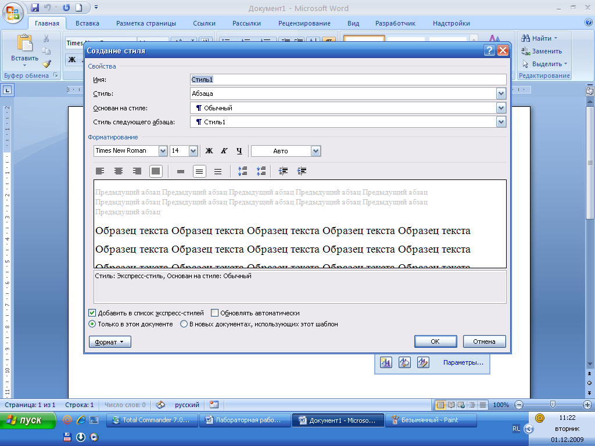Switch to Full Screen Reading view
This screenshot has width=595, height=446.
click(451, 405)
